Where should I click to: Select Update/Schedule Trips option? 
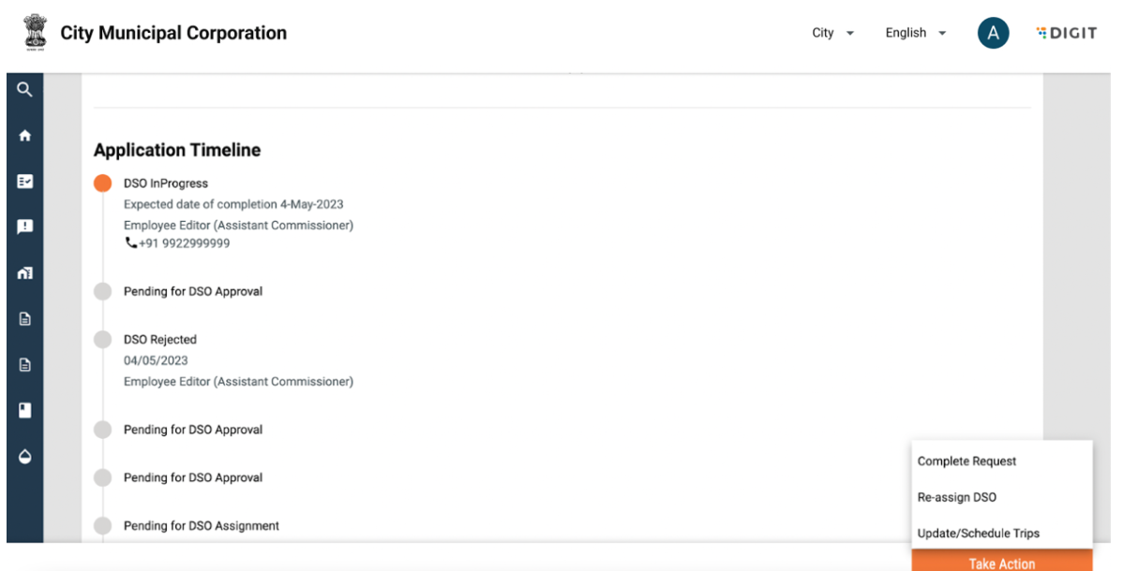point(978,534)
